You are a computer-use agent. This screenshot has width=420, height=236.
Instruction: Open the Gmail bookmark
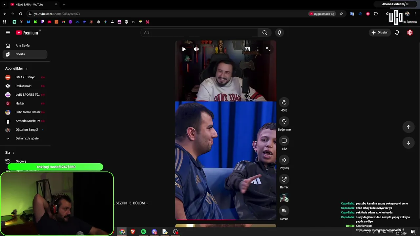coord(63,22)
